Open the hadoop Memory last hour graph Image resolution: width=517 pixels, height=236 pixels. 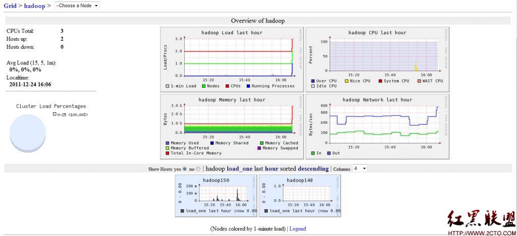232,126
